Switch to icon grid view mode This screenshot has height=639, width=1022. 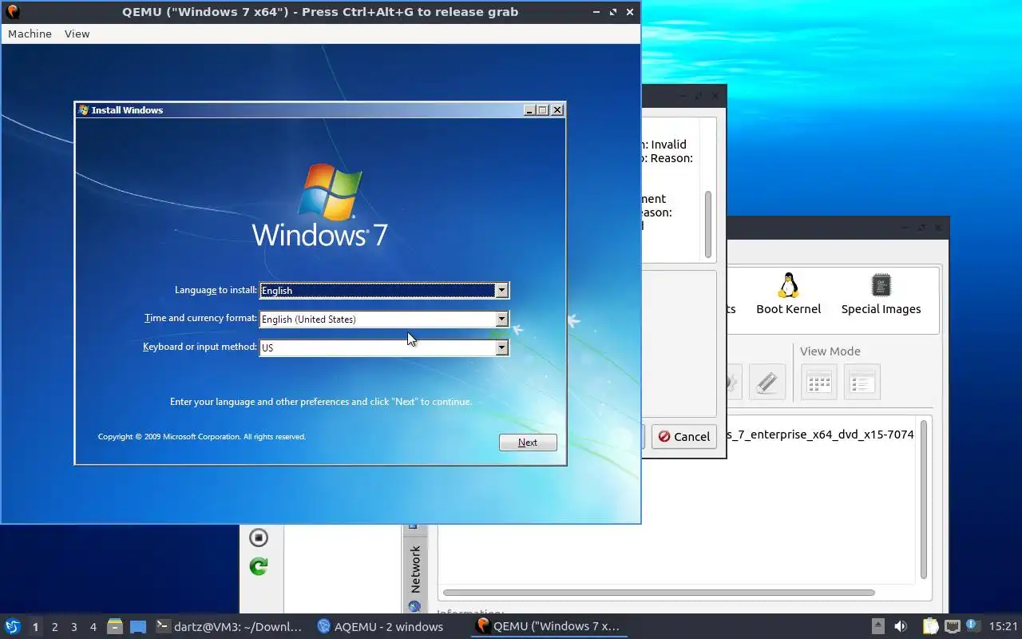click(819, 383)
